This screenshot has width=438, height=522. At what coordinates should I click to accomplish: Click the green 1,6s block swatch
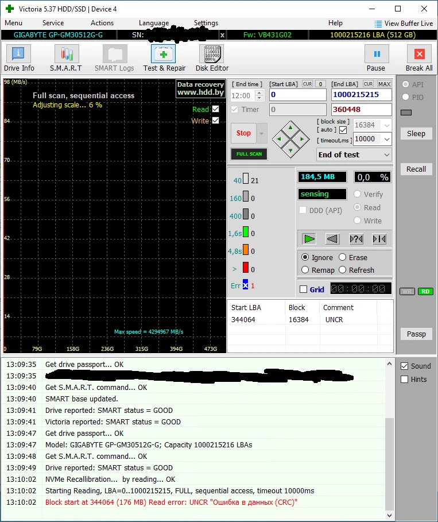246,231
